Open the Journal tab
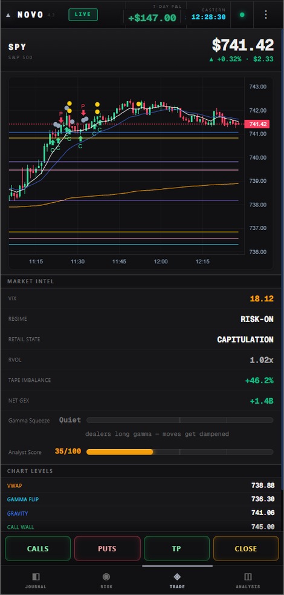 (36, 580)
